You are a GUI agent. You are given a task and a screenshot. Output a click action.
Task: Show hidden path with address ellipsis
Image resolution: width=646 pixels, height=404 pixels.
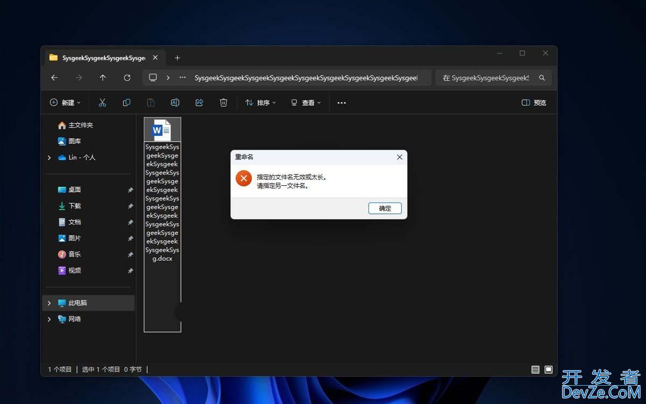(183, 78)
